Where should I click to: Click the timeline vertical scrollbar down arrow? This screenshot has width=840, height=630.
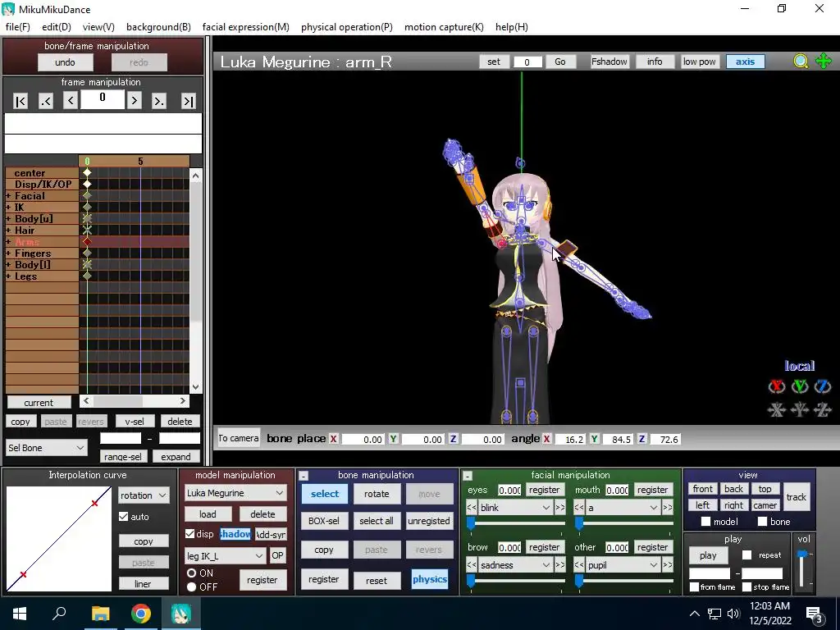coord(195,386)
